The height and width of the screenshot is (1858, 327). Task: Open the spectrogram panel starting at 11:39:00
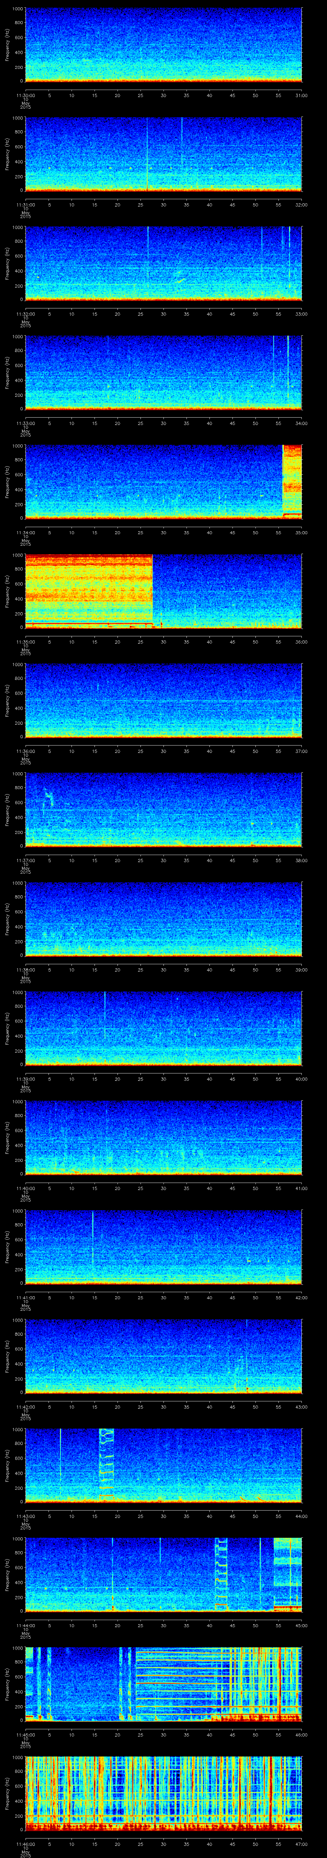(163, 1028)
